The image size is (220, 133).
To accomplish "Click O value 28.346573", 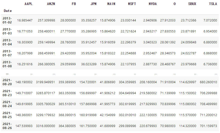I will tap(168, 53).
